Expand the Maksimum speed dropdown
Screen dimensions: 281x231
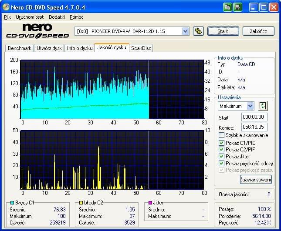coord(251,106)
